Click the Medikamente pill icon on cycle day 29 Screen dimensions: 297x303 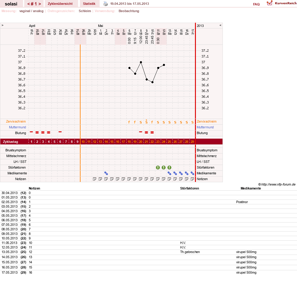coord(192,173)
